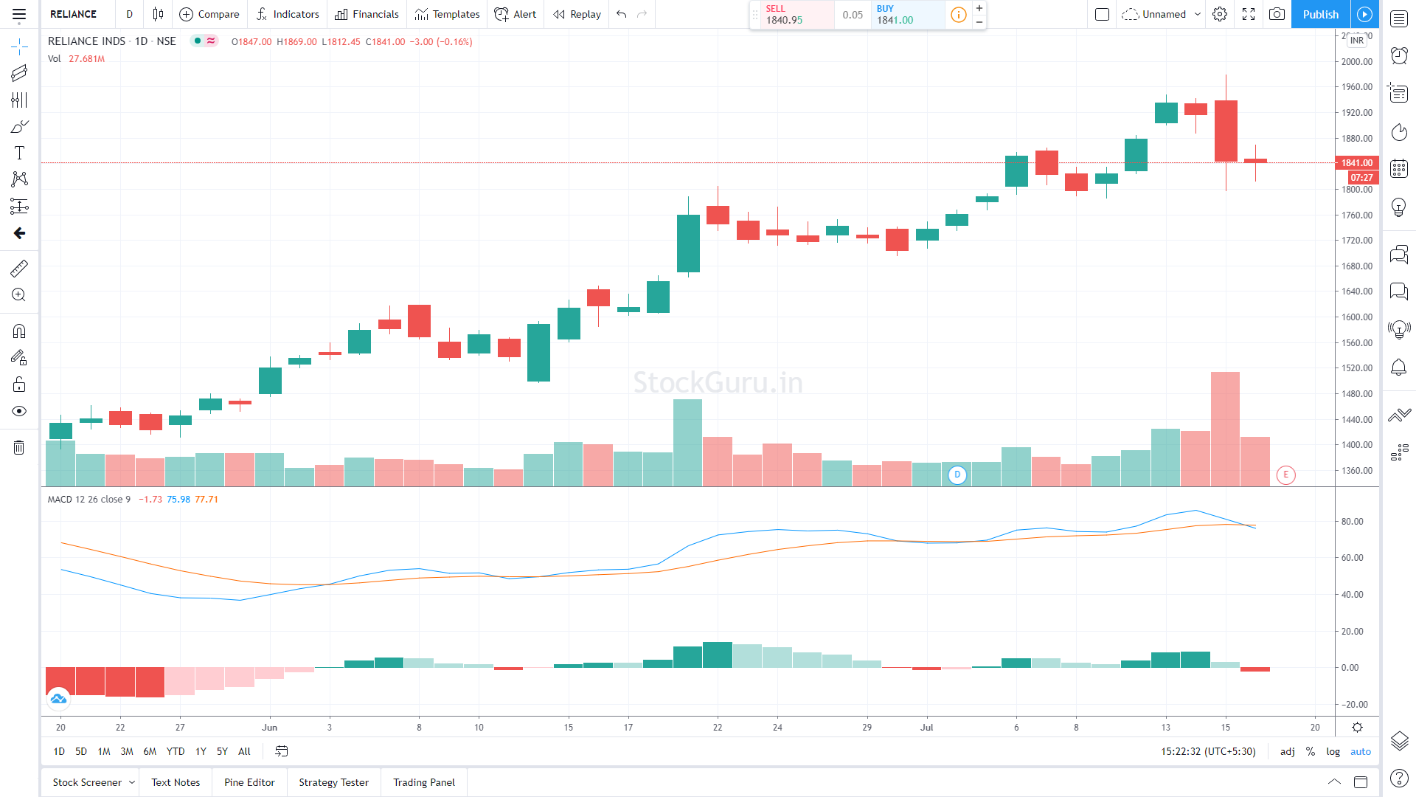The height and width of the screenshot is (797, 1416).
Task: Take a chart snapshot with camera
Action: 1277,14
